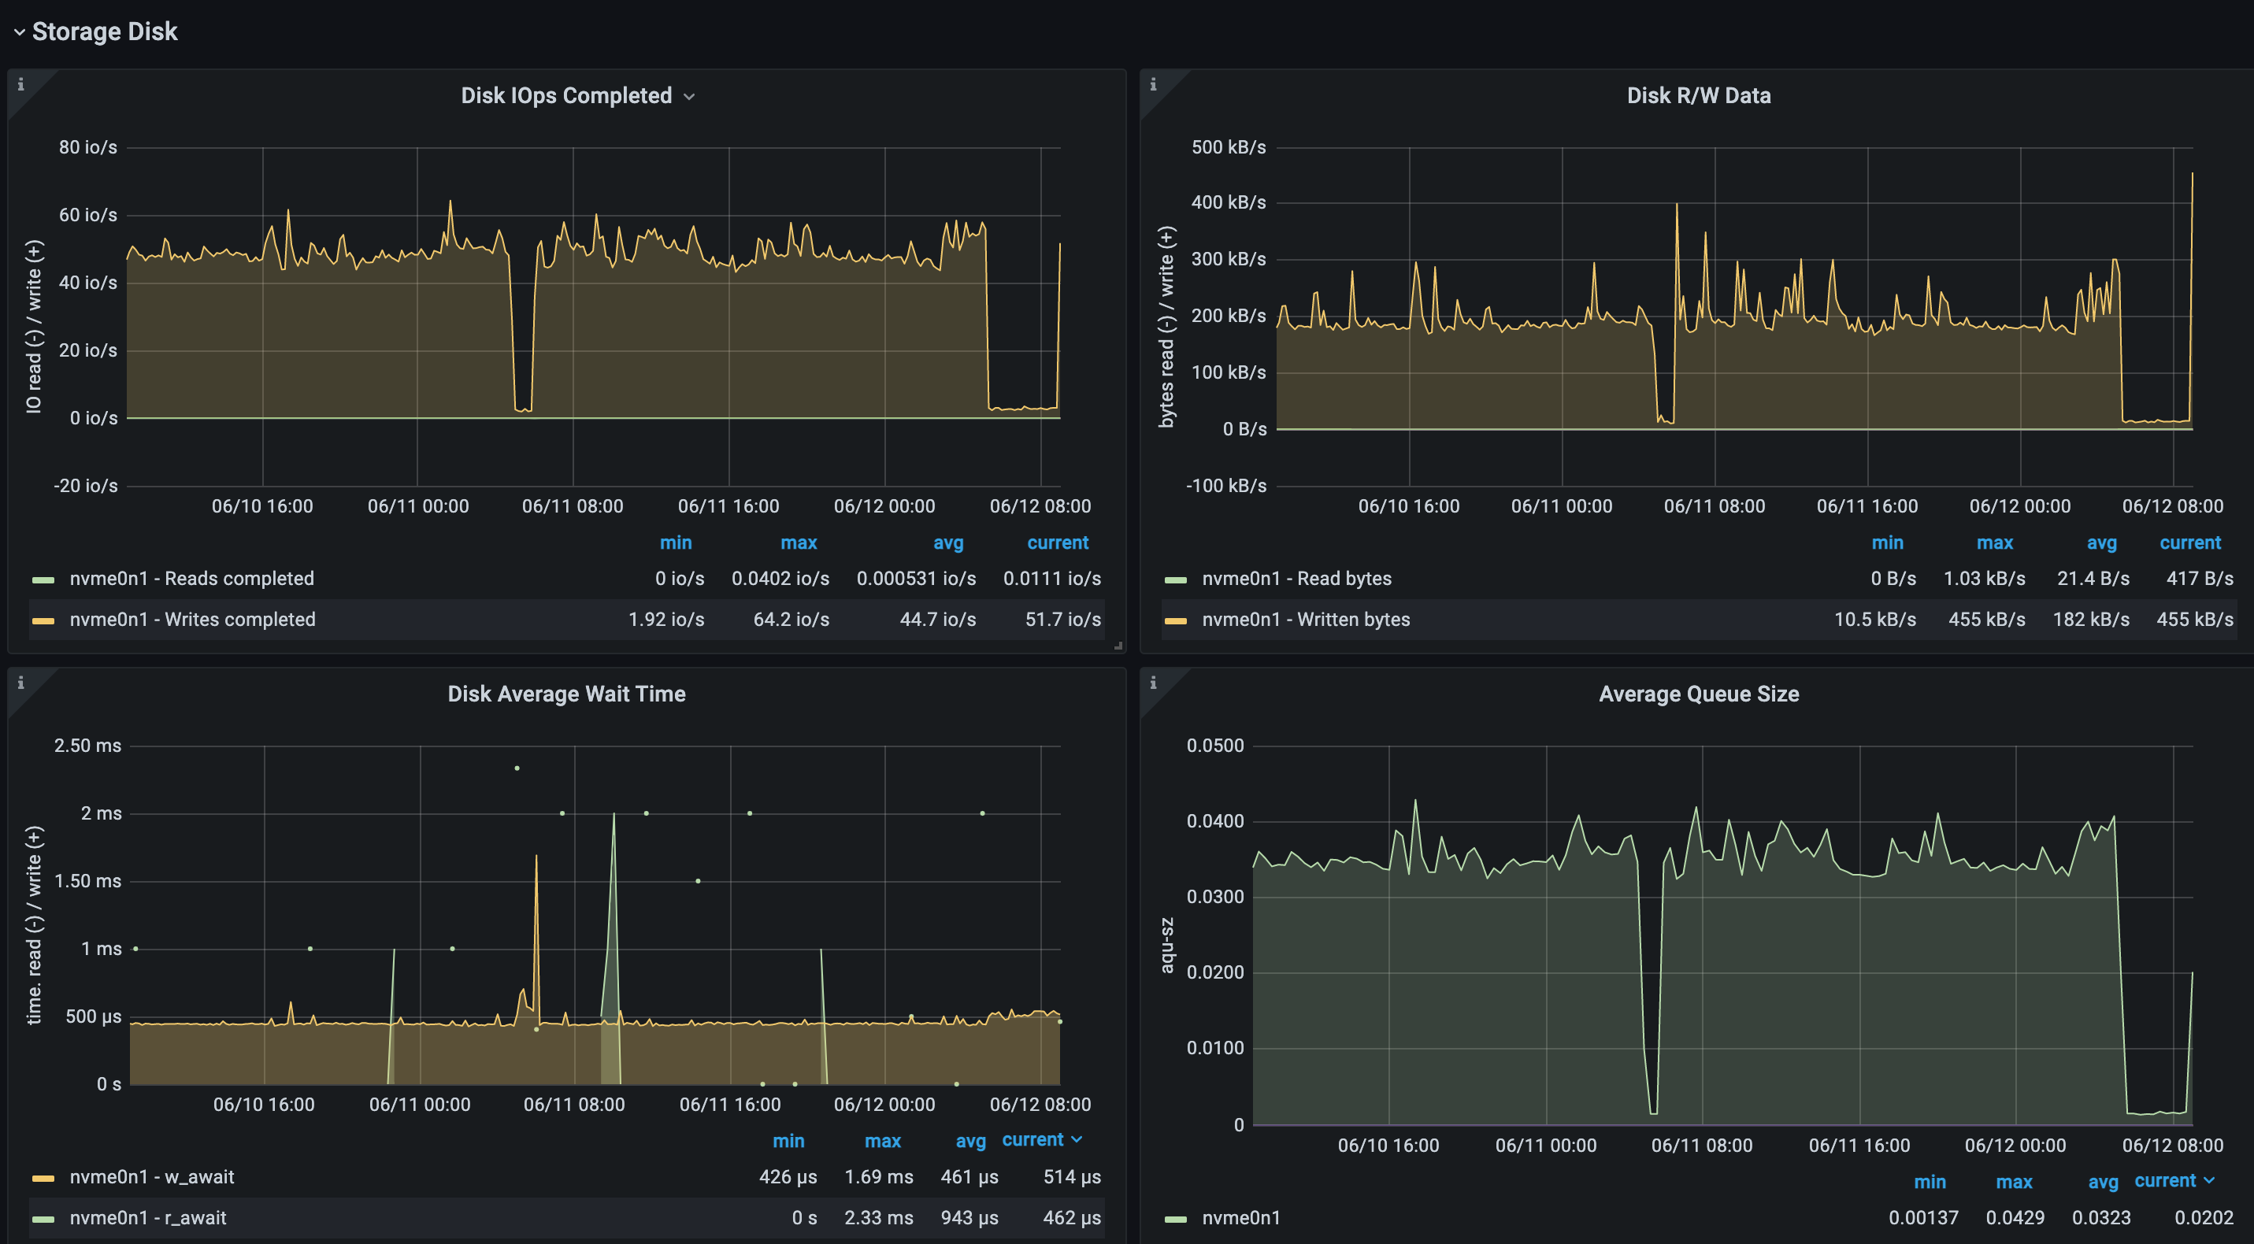Toggle visibility of nvme0n1 - Reads completed series
This screenshot has width=2254, height=1244.
click(192, 578)
